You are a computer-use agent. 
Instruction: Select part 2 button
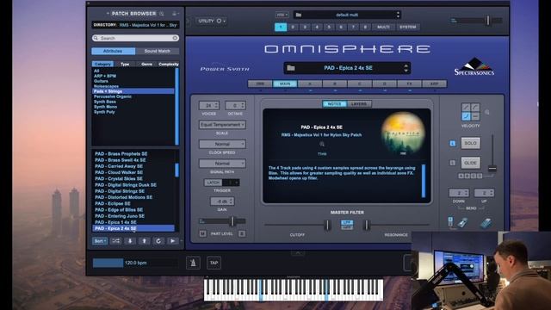coord(293,27)
